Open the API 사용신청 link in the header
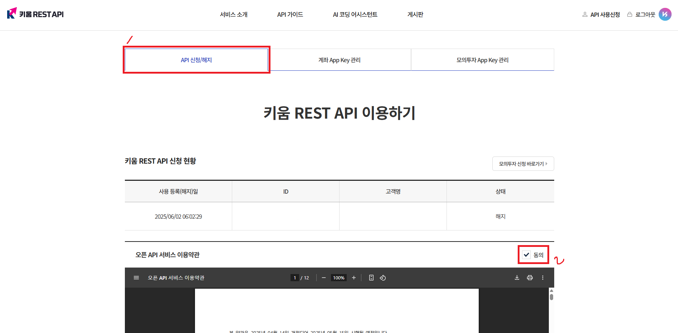 click(x=605, y=15)
